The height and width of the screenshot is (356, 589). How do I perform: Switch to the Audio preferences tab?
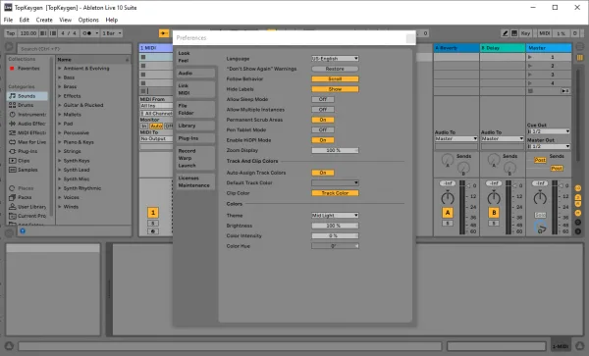point(195,74)
